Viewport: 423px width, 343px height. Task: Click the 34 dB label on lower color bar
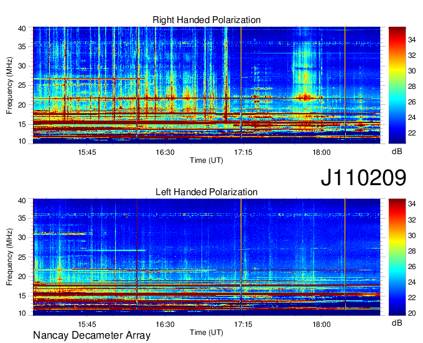(412, 204)
